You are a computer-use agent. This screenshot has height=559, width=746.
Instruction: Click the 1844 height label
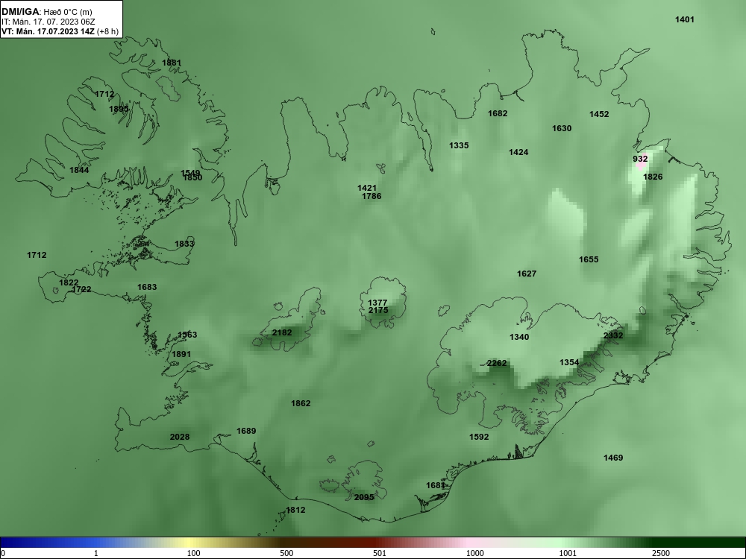79,170
